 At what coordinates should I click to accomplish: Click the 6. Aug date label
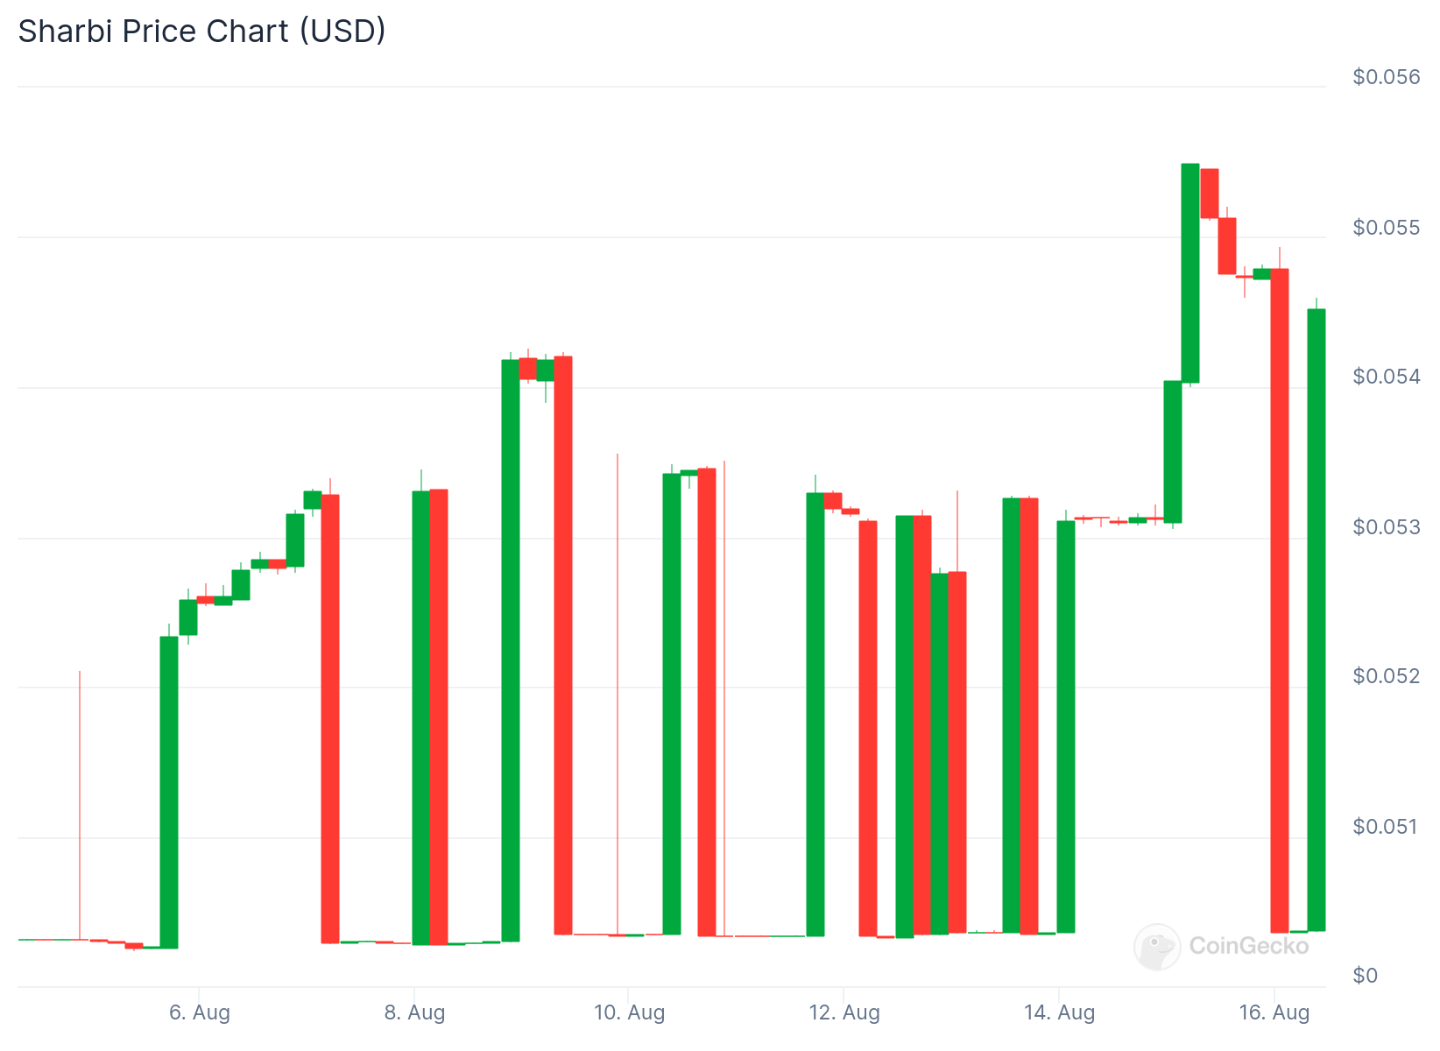[200, 1013]
